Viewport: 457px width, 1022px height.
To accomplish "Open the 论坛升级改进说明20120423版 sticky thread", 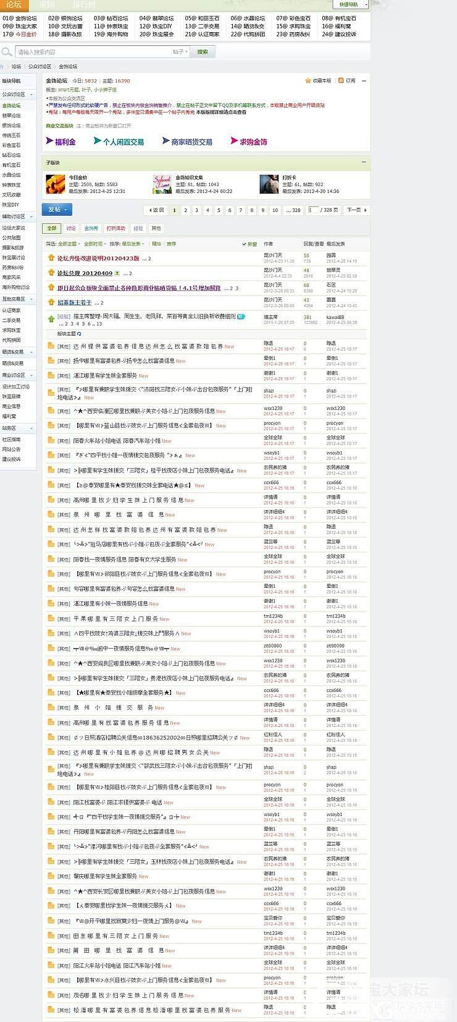I will coord(98,258).
